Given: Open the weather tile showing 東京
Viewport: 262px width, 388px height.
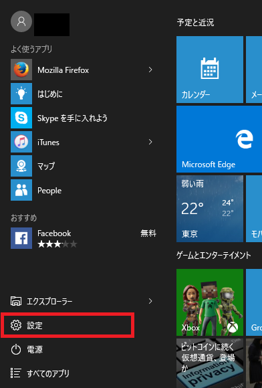Looking at the screenshot, I should pyautogui.click(x=210, y=209).
